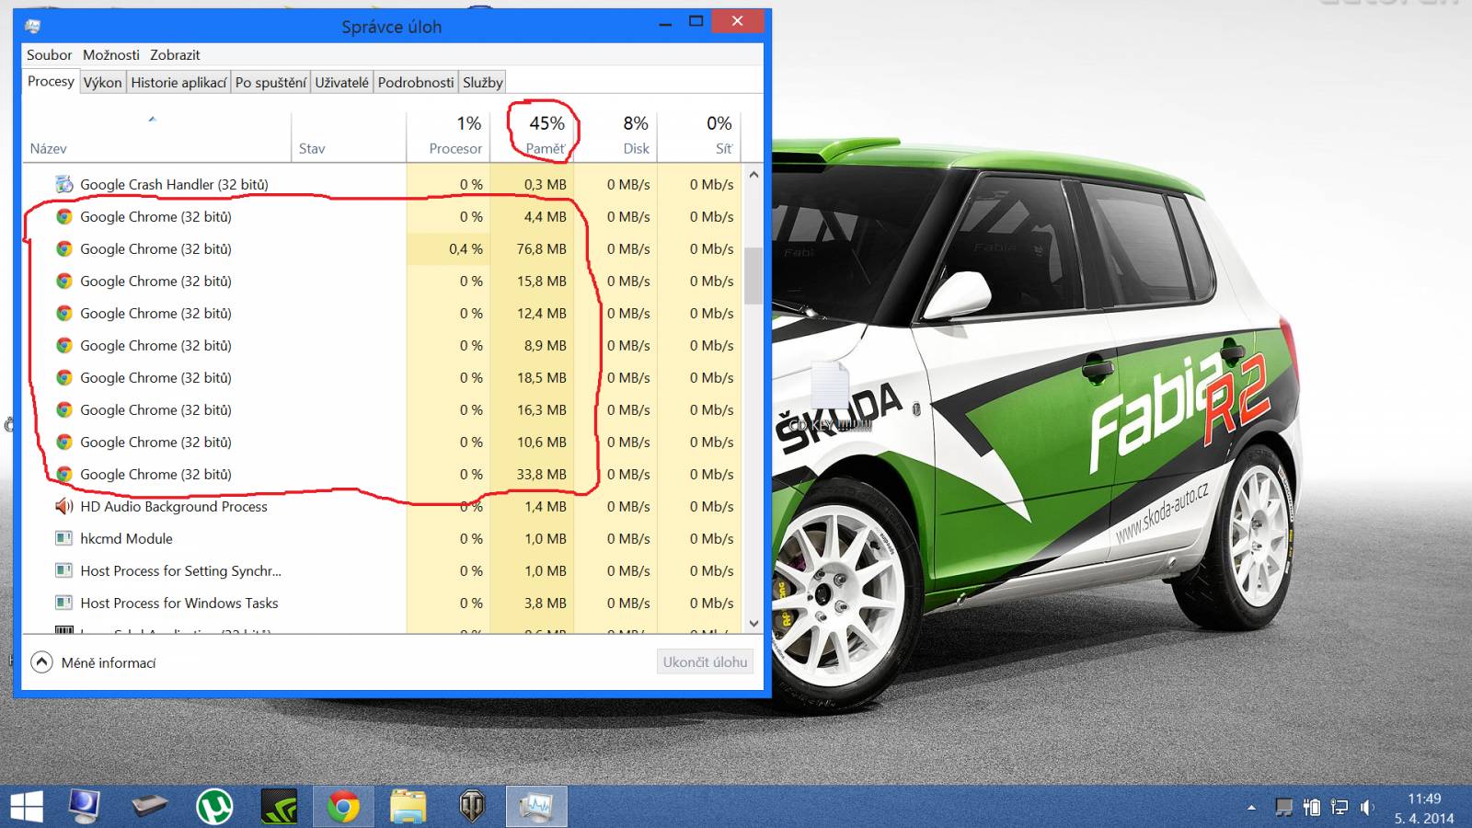
Task: Click the Task Manager title bar icon
Action: coord(33,26)
